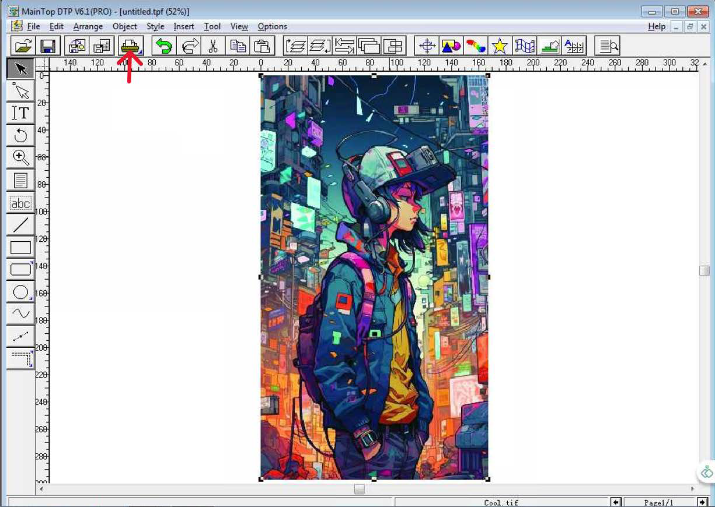The width and height of the screenshot is (715, 507).
Task: Click the cyberpunk girl image on canvas
Action: pyautogui.click(x=374, y=277)
